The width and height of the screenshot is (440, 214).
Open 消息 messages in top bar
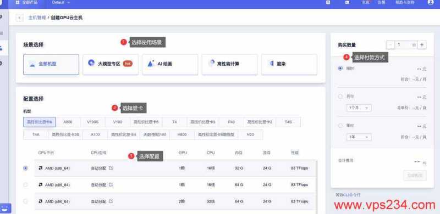pyautogui.click(x=365, y=2)
